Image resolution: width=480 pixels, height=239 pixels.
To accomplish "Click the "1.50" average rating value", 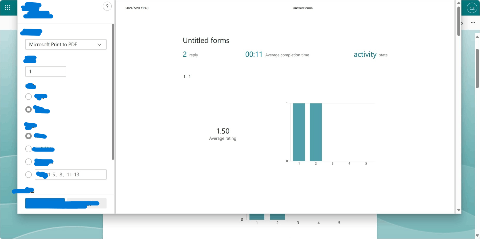I will click(x=223, y=131).
